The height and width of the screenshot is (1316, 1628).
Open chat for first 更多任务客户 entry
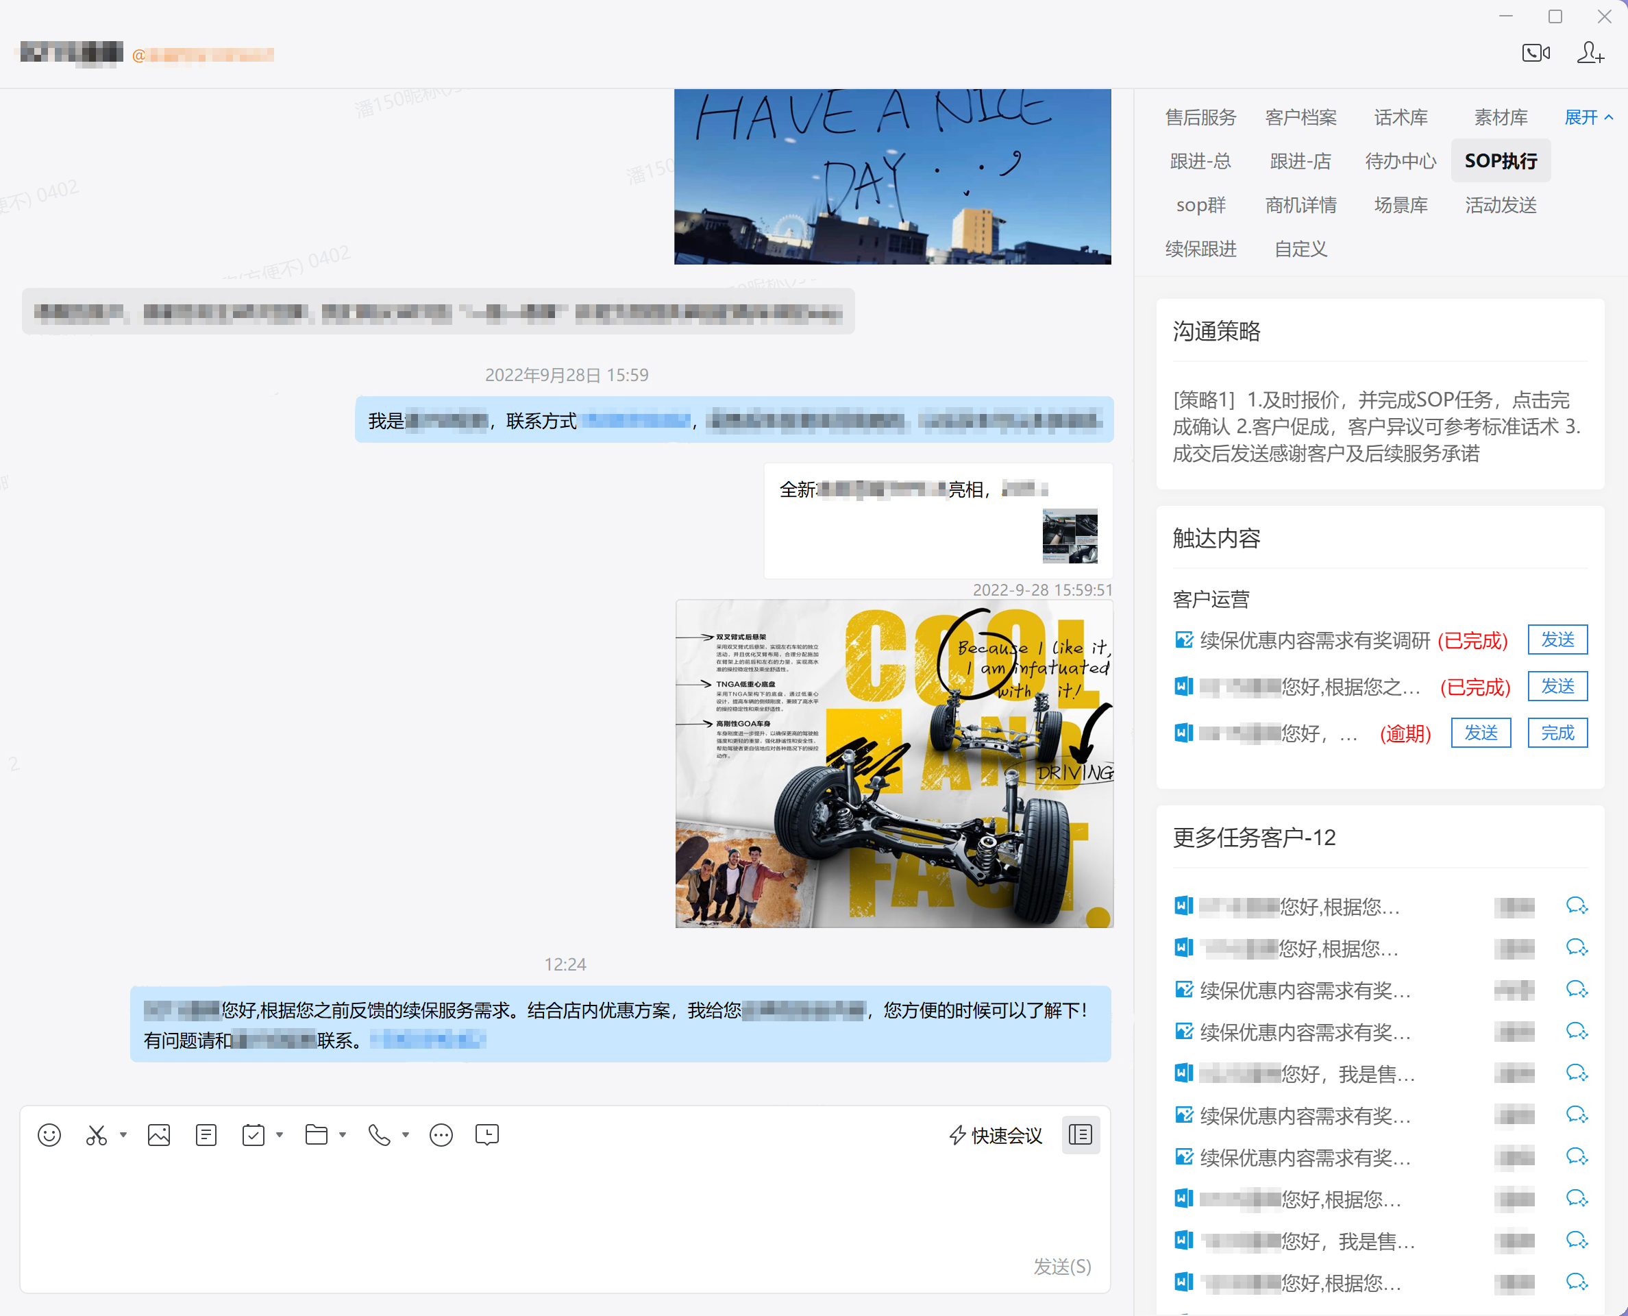tap(1577, 906)
